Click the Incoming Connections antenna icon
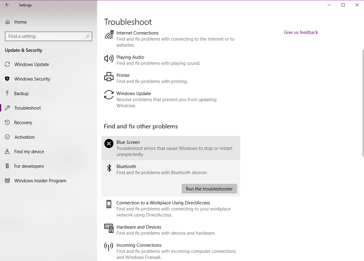364x261 pixels. tap(109, 246)
